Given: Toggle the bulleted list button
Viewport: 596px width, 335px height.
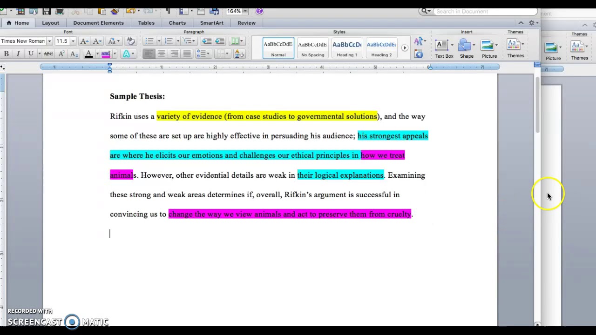Looking at the screenshot, I should click(x=149, y=41).
